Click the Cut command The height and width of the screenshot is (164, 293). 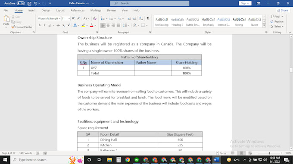16,17
